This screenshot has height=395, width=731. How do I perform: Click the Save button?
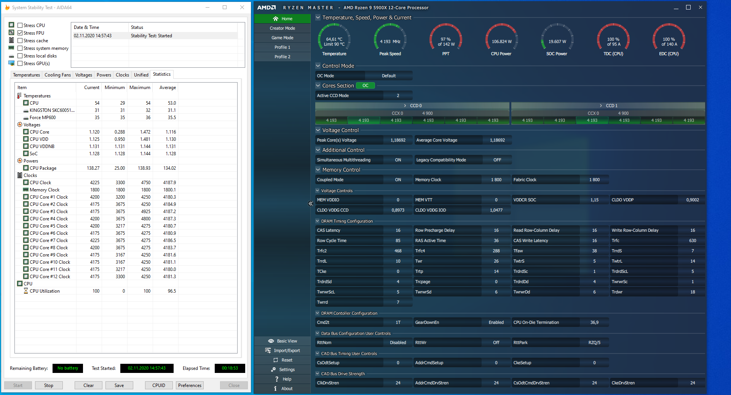click(119, 385)
